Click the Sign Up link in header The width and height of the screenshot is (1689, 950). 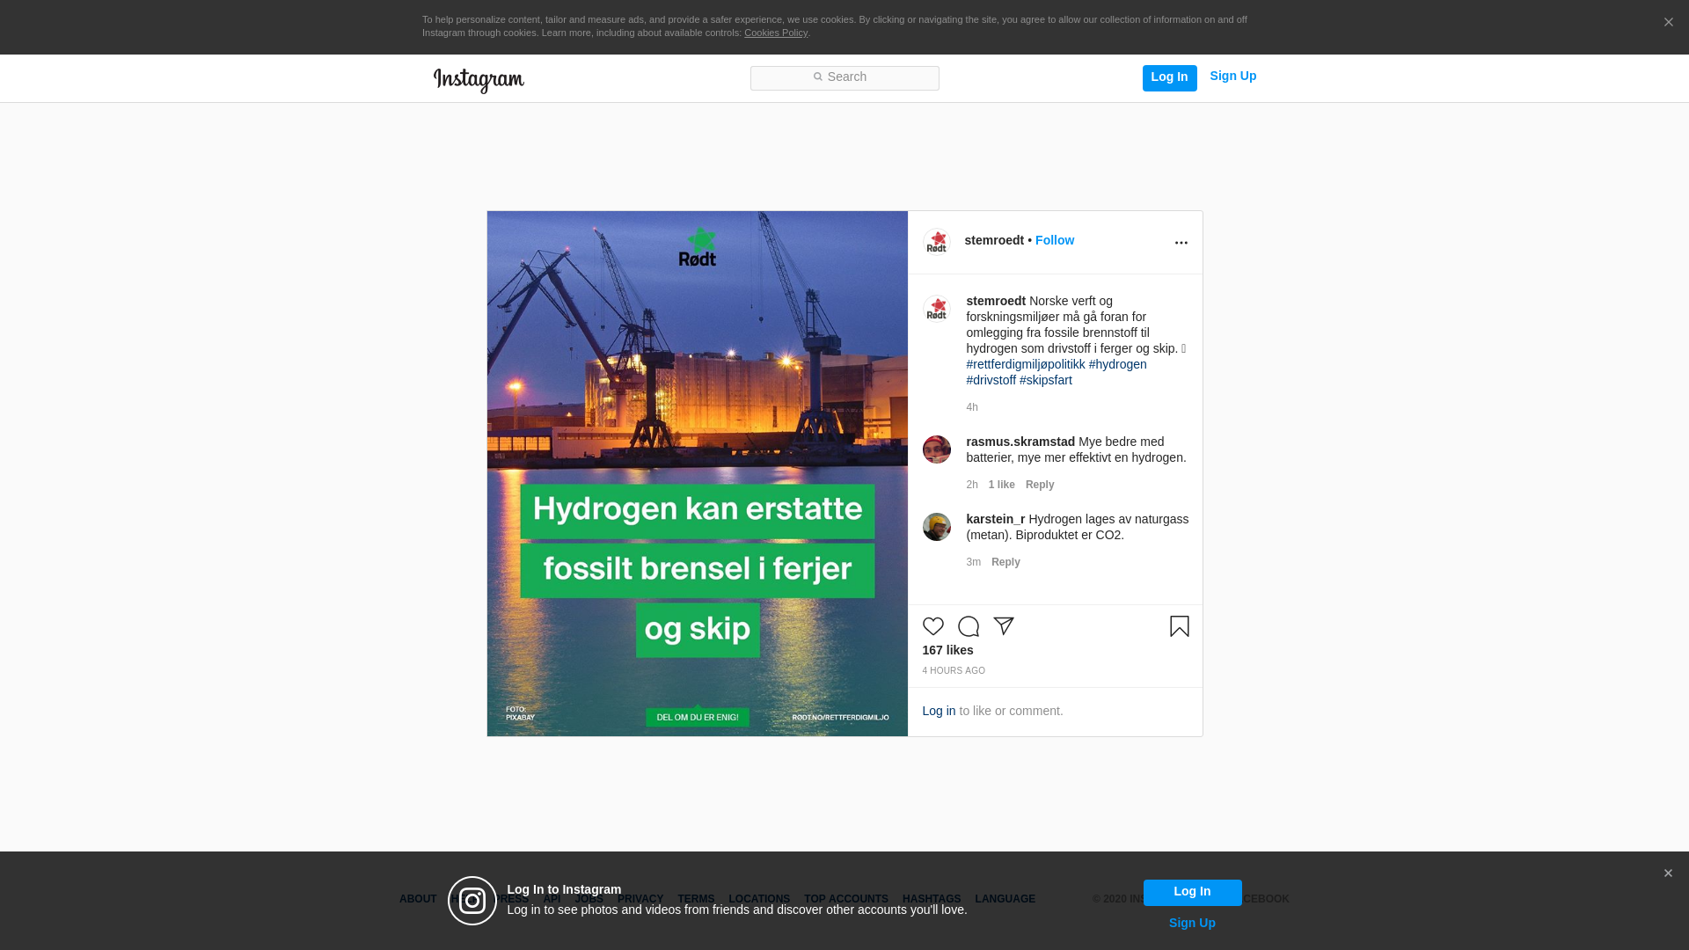point(1232,77)
